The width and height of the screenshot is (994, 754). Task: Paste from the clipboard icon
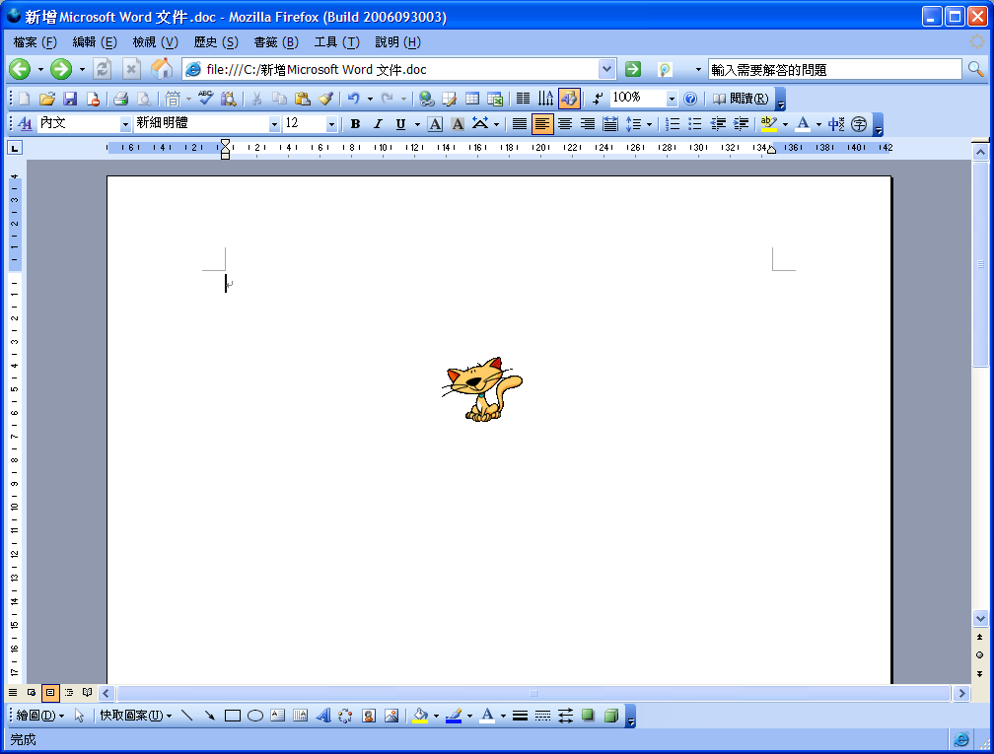pos(303,99)
